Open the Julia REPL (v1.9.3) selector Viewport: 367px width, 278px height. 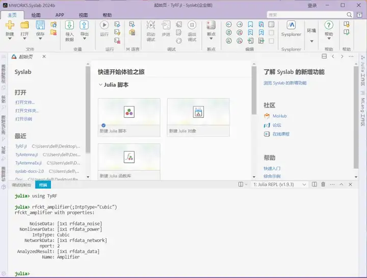tap(279, 185)
